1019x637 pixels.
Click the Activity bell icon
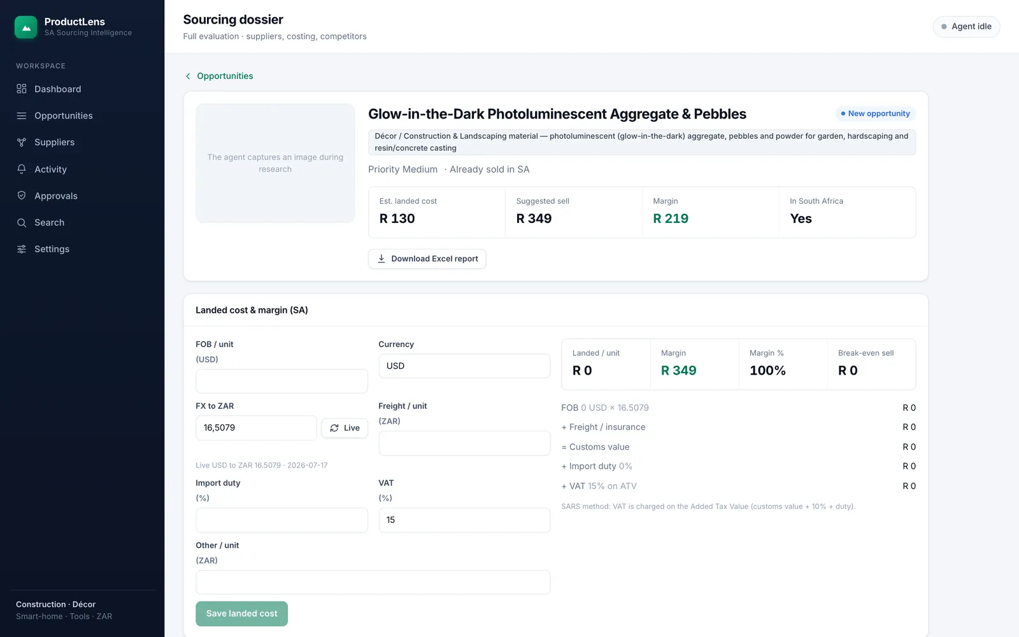click(22, 169)
